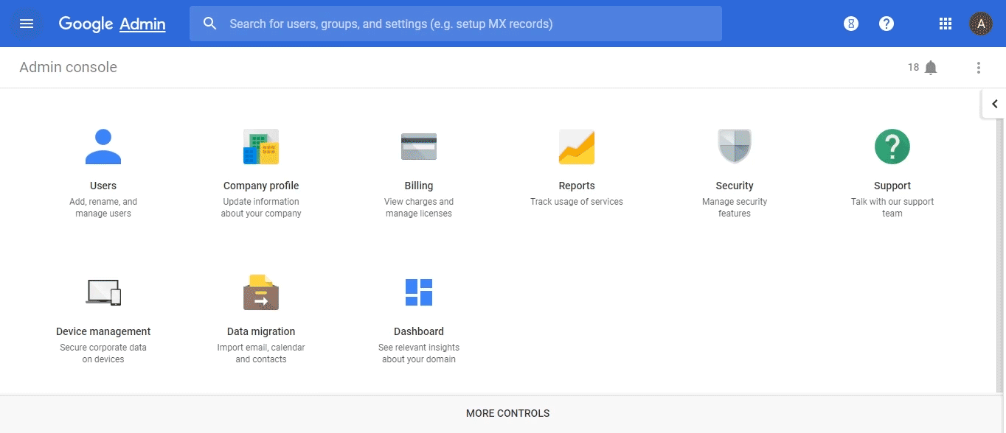
Task: Open the Billing credit card icon
Action: [419, 147]
